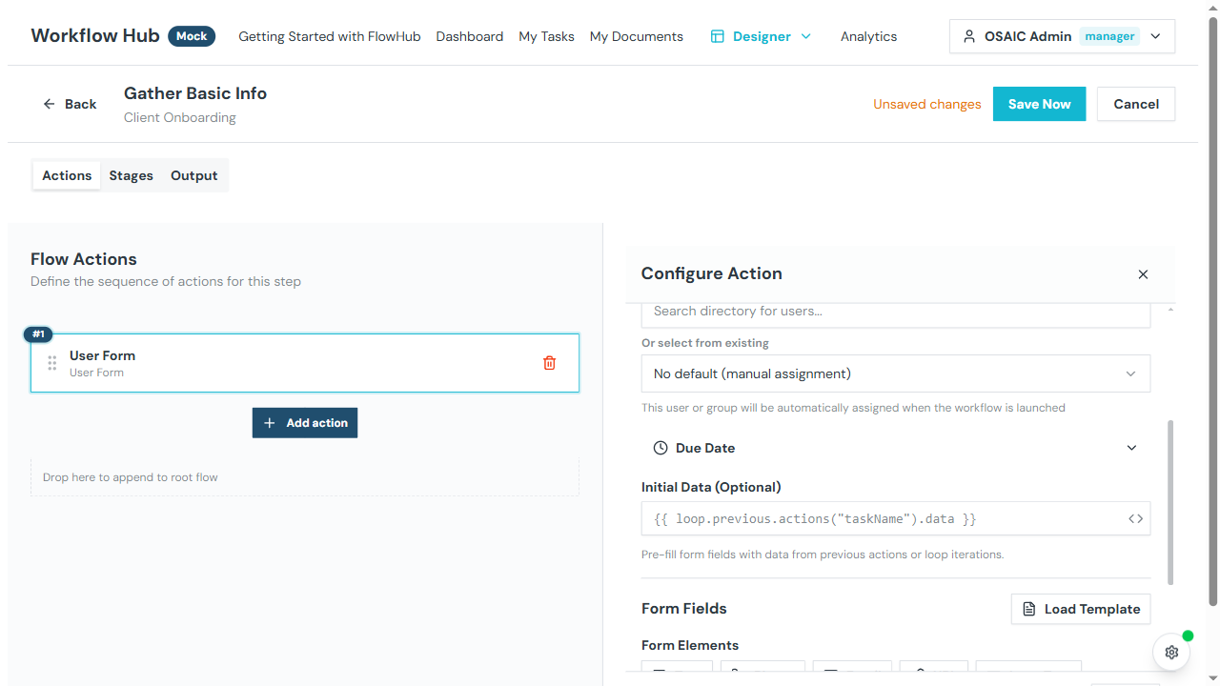Close the Configure Action panel

click(x=1143, y=273)
